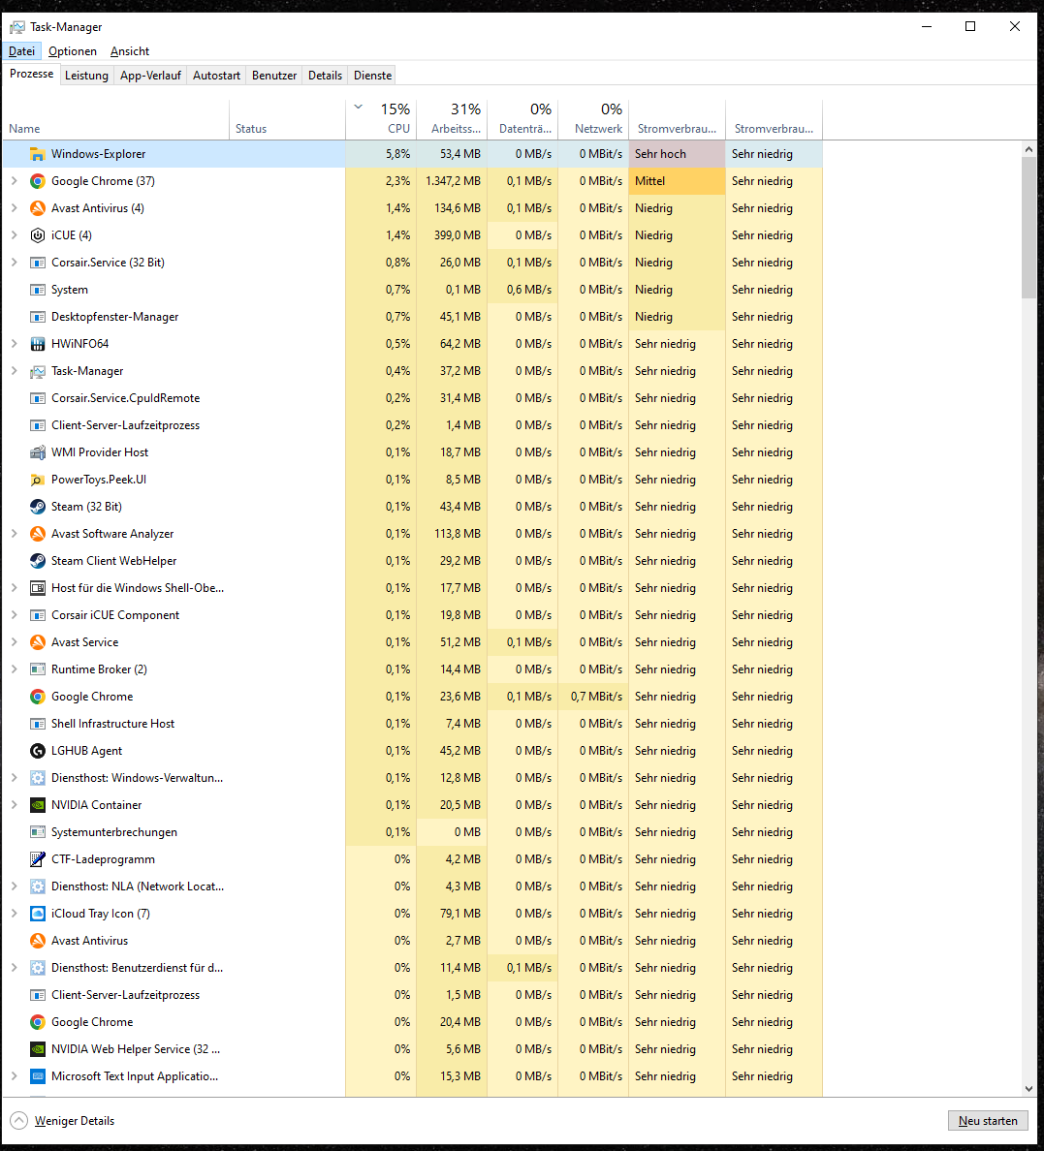
Task: Expand the Google Chrome (37) group
Action: click(14, 180)
